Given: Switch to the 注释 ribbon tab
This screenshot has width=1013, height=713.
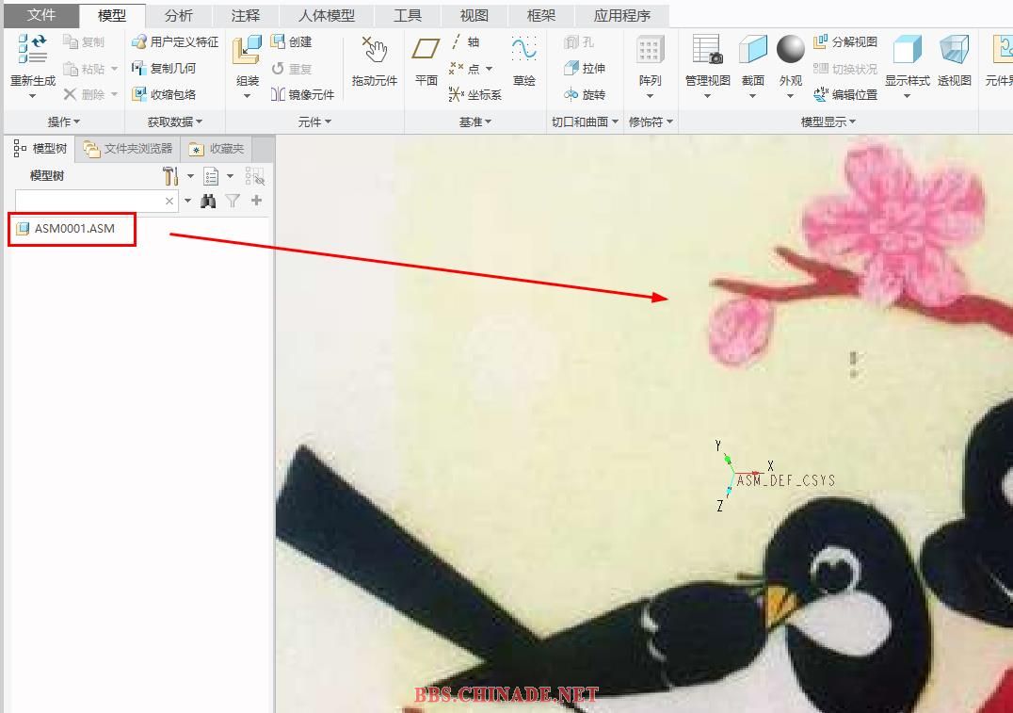Looking at the screenshot, I should point(246,15).
